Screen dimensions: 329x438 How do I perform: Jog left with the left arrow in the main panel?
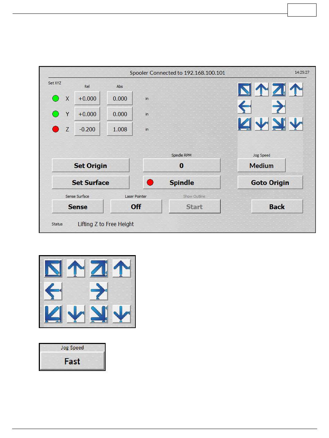click(x=244, y=106)
